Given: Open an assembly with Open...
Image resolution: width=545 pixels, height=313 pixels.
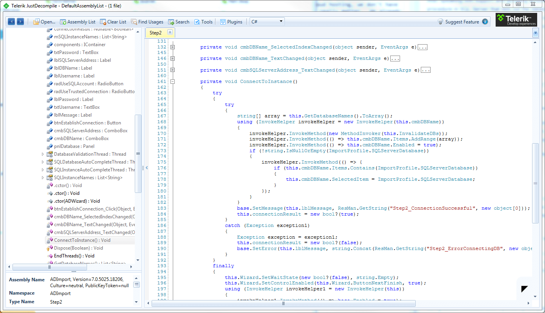Looking at the screenshot, I should (44, 22).
